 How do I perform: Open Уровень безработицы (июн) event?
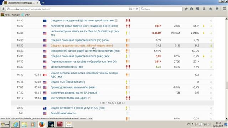[x=67, y=67]
